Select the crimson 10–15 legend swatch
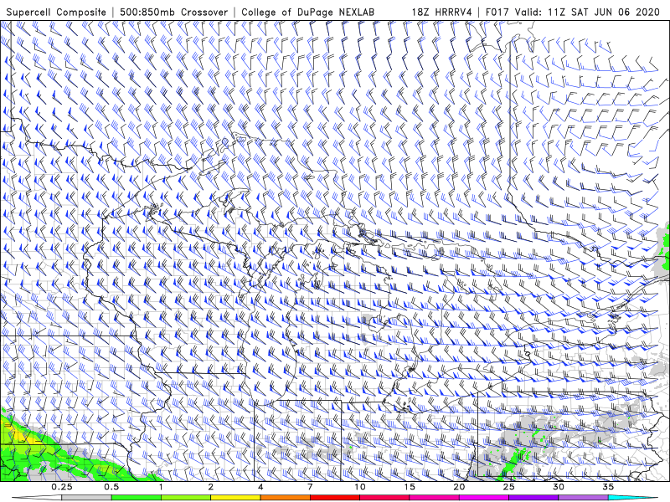The image size is (670, 502). click(x=384, y=498)
